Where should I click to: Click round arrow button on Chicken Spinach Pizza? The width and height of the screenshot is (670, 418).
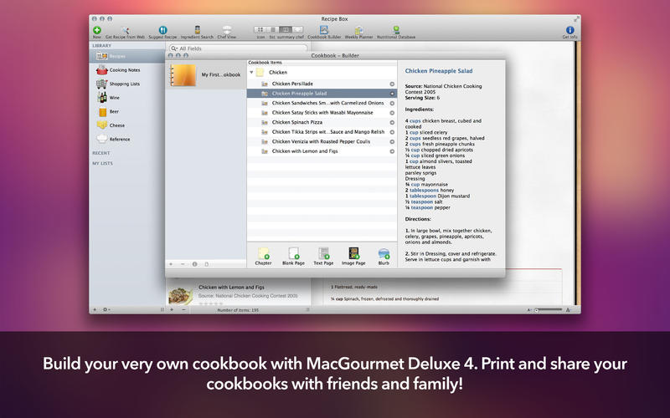(392, 122)
